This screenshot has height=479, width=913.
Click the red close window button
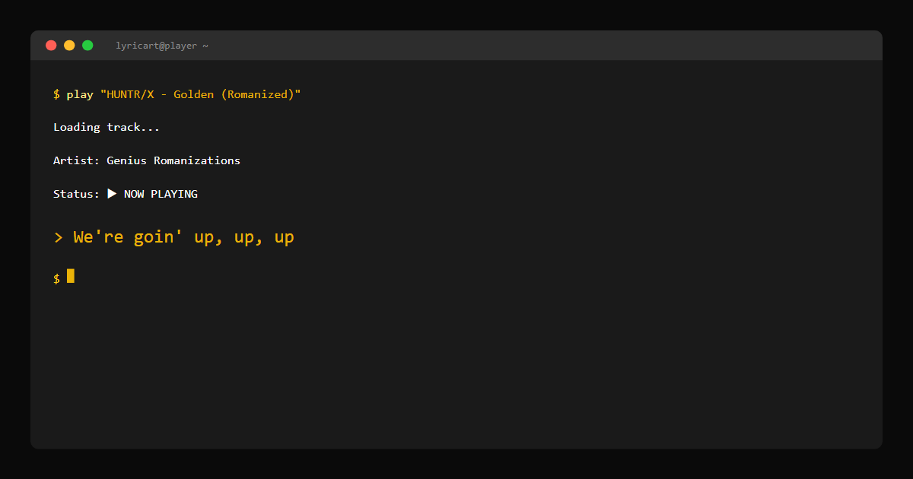(x=51, y=46)
